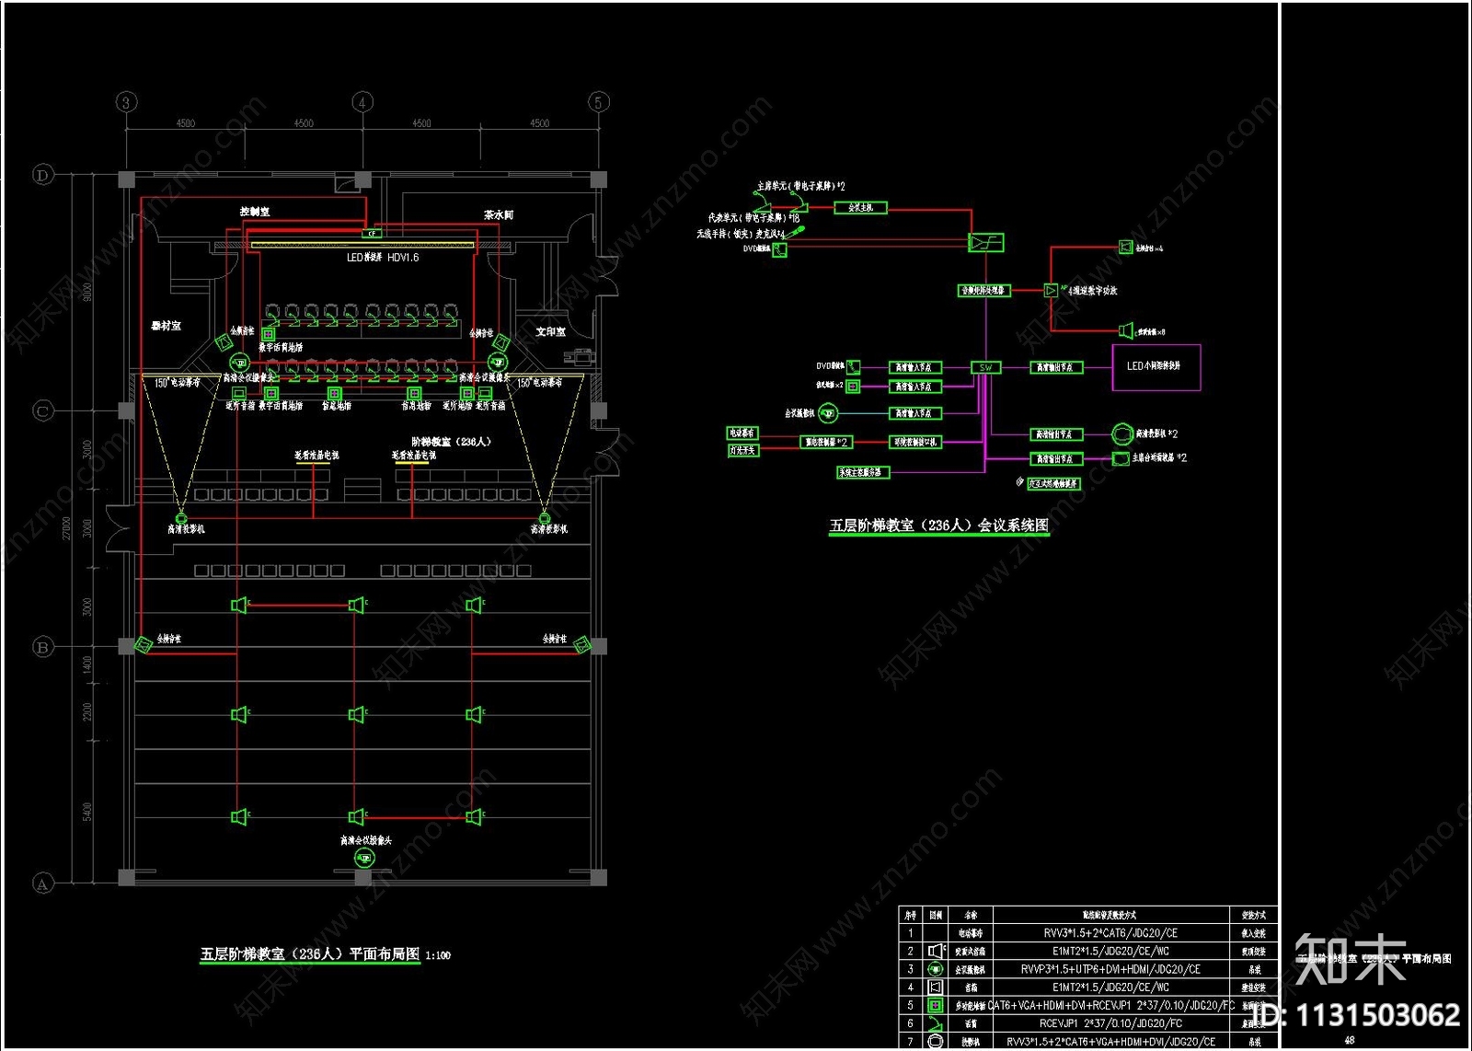
Task: Select the wireless handheld microphone symbol
Action: point(794,232)
